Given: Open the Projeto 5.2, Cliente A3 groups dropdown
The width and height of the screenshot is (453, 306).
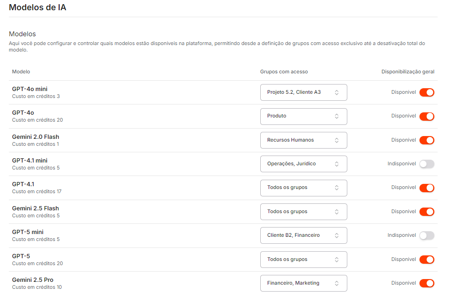Looking at the screenshot, I should pos(304,92).
